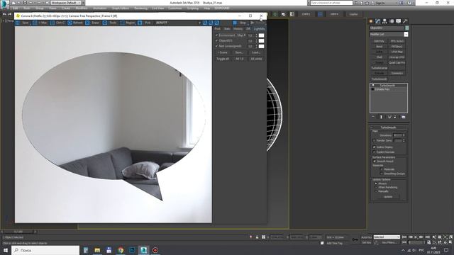Open the Display panel icon
The width and height of the screenshot is (454, 255).
tap(399, 21)
